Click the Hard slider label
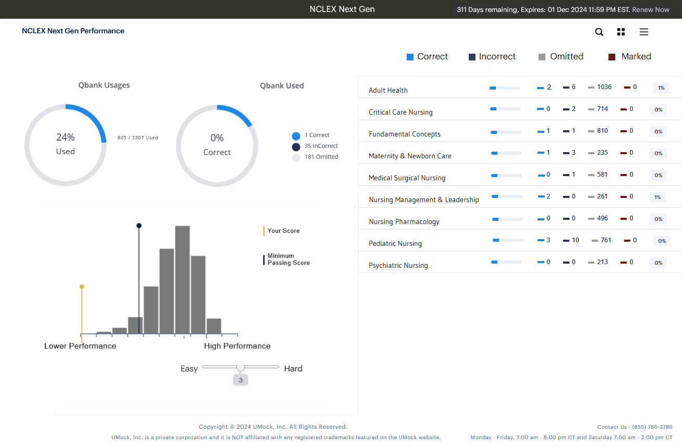Viewport: 682px width, 447px height. 293,368
